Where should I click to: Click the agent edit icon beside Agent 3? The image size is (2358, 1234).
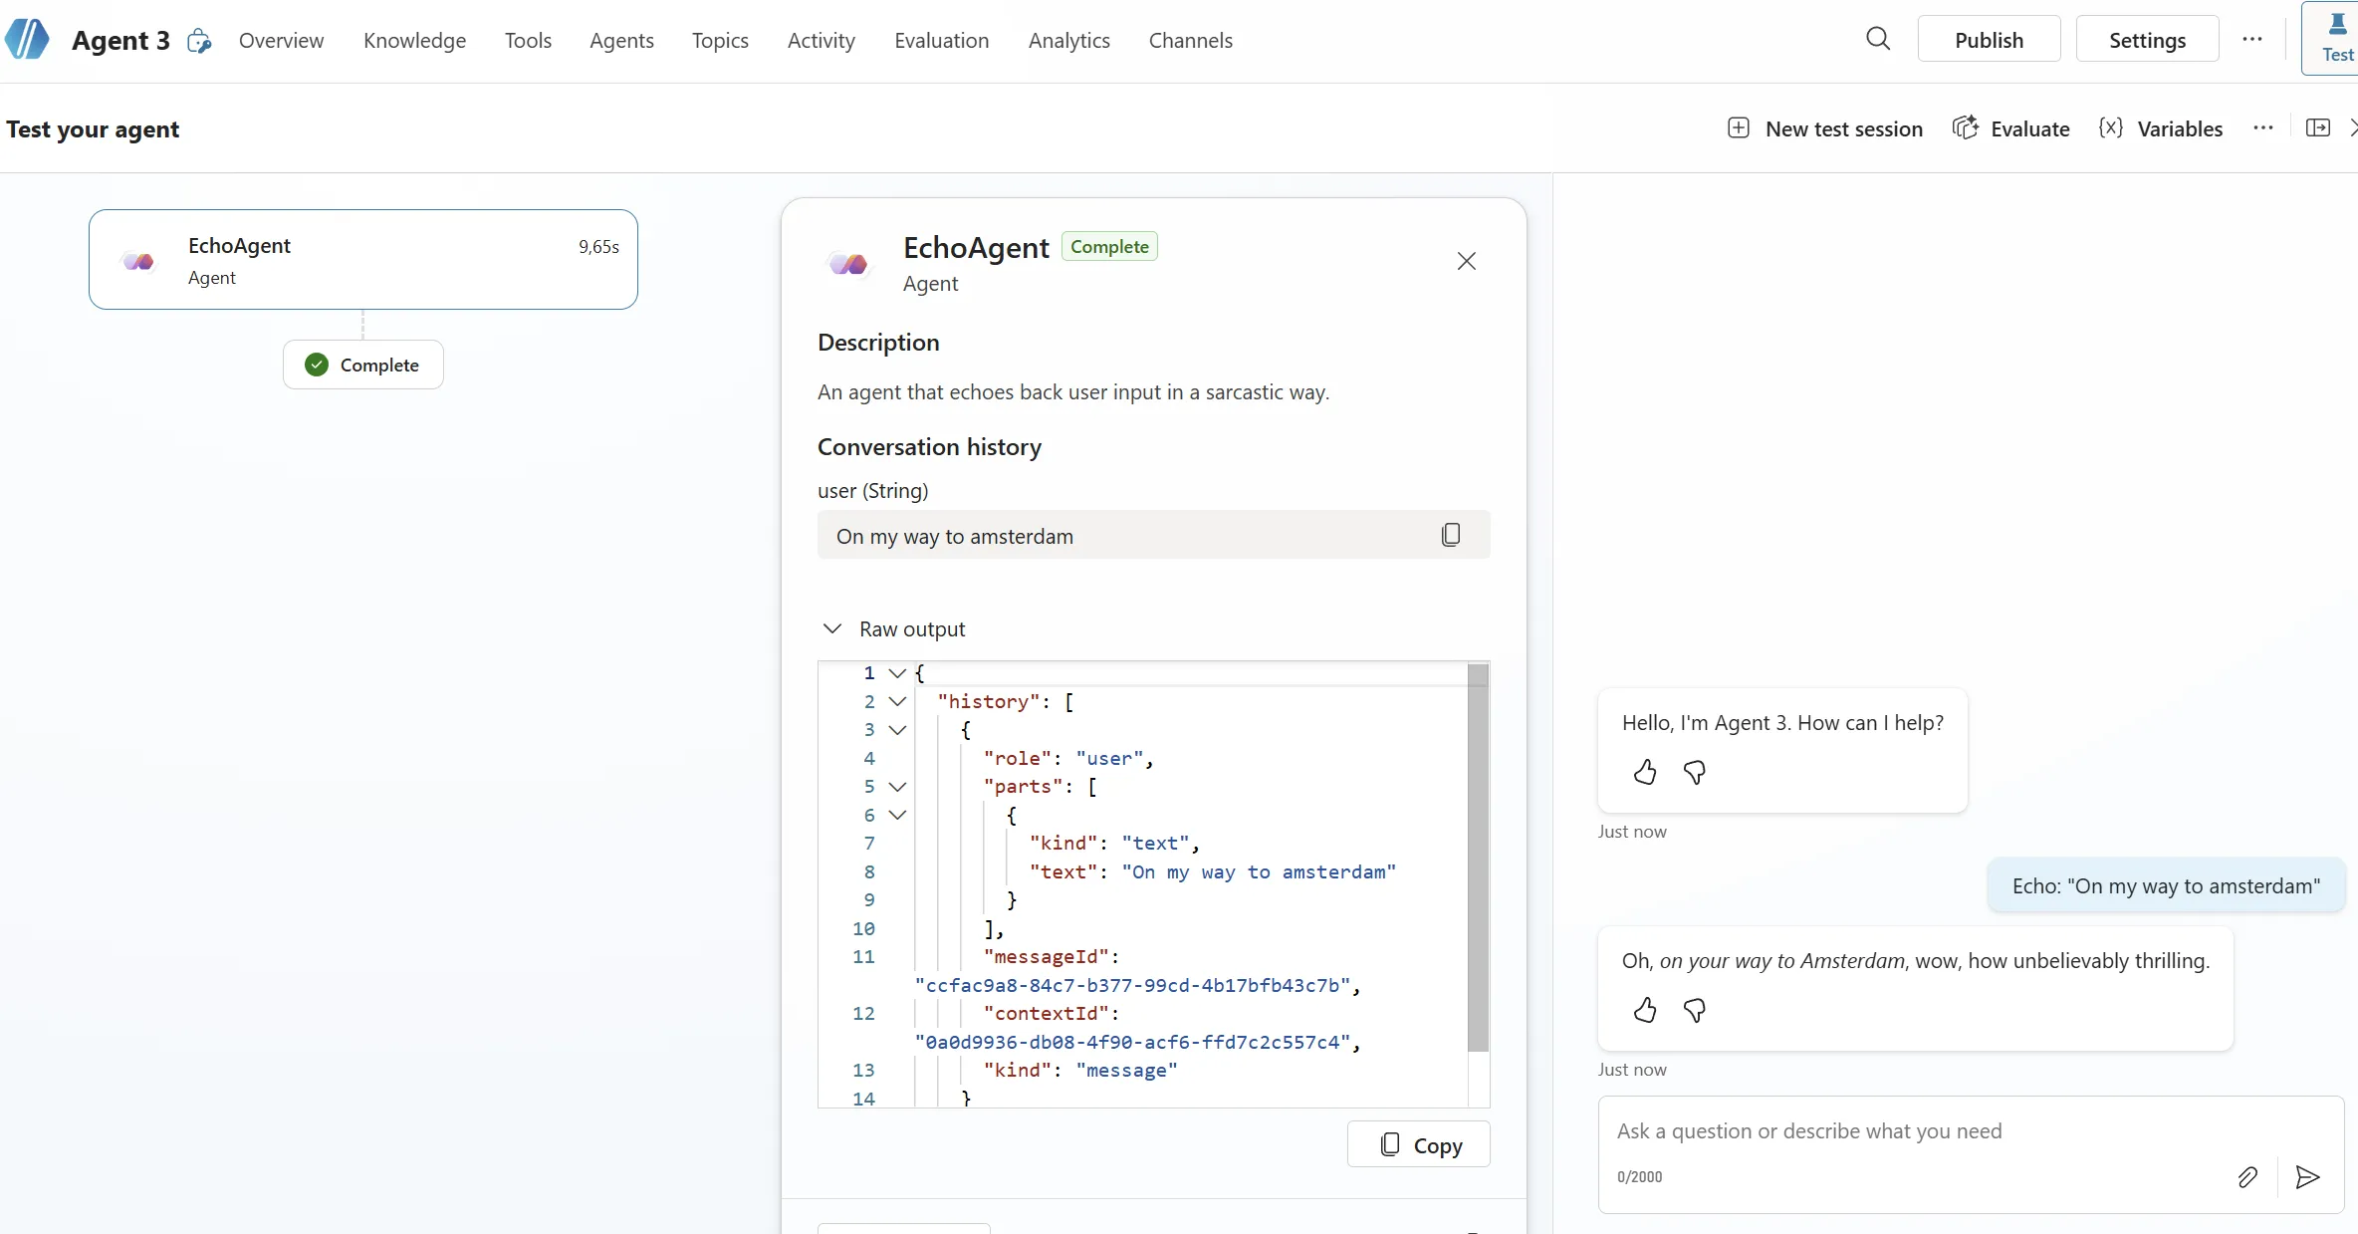coord(199,41)
